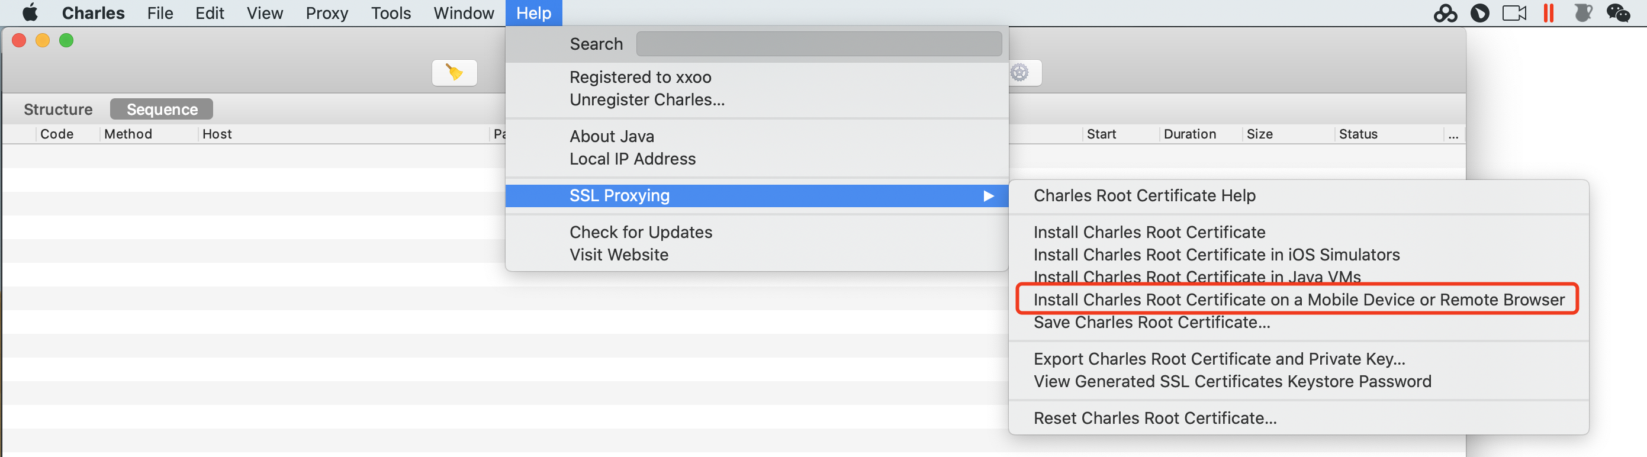Install Root Certificate in iOS Simulators
Image resolution: width=1647 pixels, height=457 pixels.
click(1298, 255)
